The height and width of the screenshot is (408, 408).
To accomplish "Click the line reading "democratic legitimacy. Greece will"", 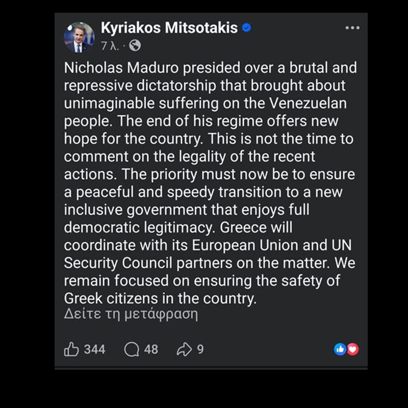I will coord(178,226).
